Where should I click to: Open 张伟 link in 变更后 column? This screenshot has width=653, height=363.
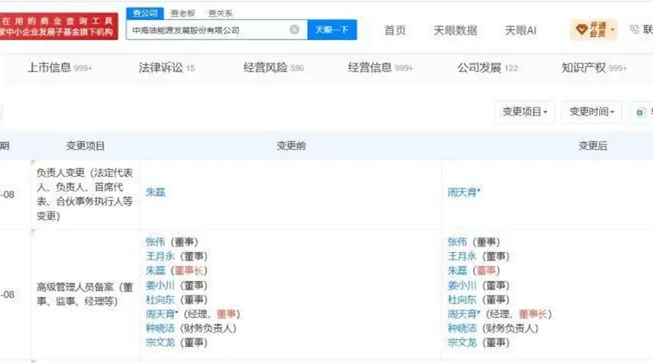(x=457, y=242)
